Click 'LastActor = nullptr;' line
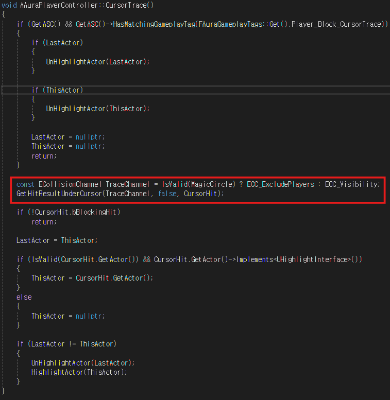390x400 pixels. [68, 137]
